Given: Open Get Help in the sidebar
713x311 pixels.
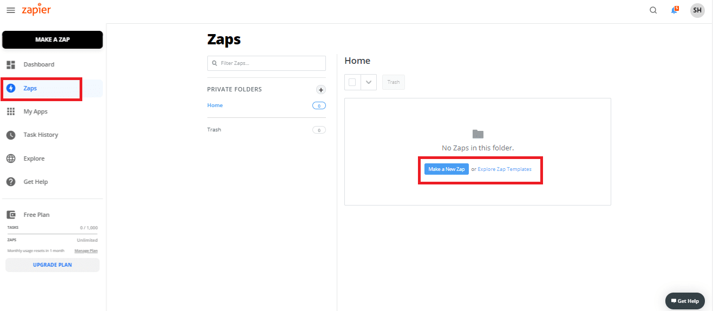Looking at the screenshot, I should click(x=36, y=182).
